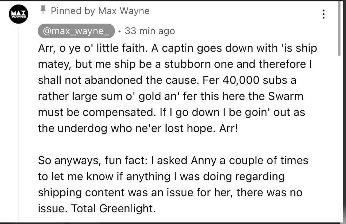Screen dimensions: 346x224
Task: Click the pin icon above the comment
Action: point(43,10)
